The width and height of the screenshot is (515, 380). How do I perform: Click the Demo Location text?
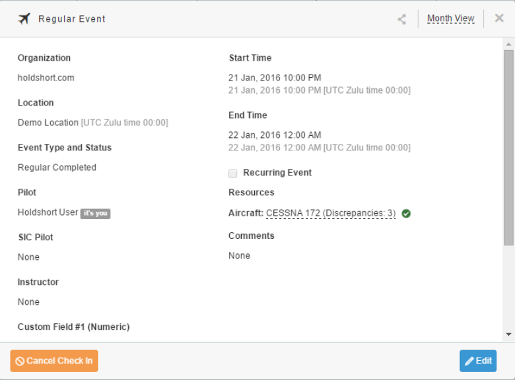(x=48, y=123)
